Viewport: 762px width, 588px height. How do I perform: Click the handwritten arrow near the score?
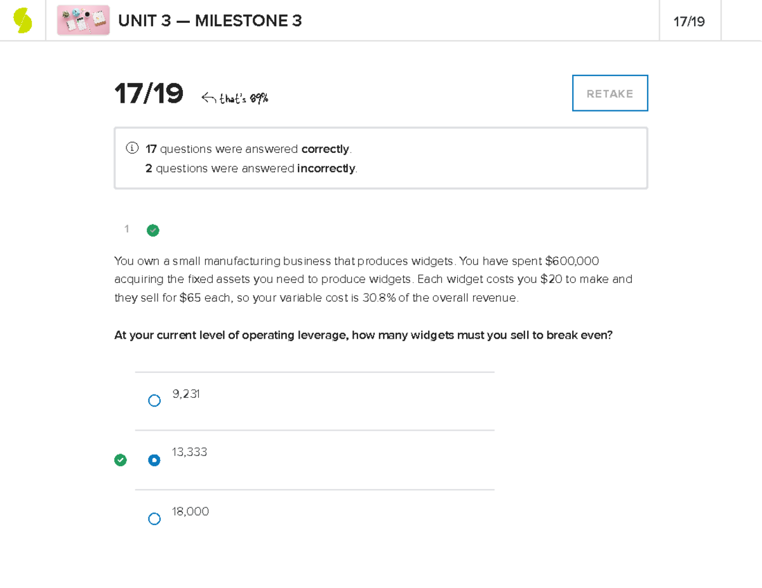point(210,96)
